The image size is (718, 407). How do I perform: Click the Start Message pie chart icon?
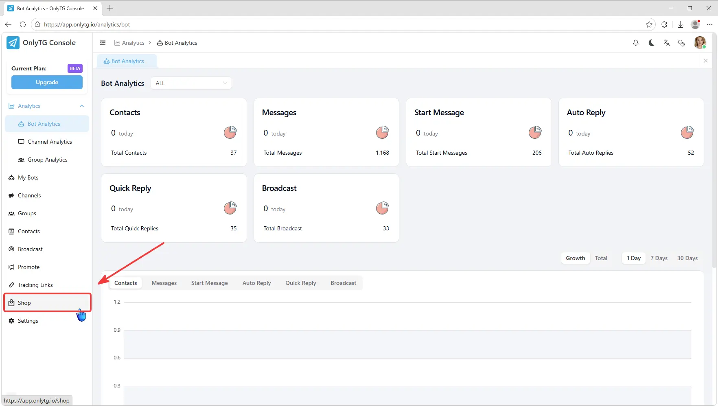[x=535, y=132]
